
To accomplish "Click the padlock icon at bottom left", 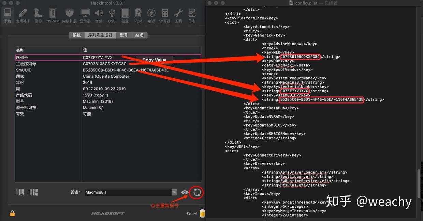I will pos(12,214).
